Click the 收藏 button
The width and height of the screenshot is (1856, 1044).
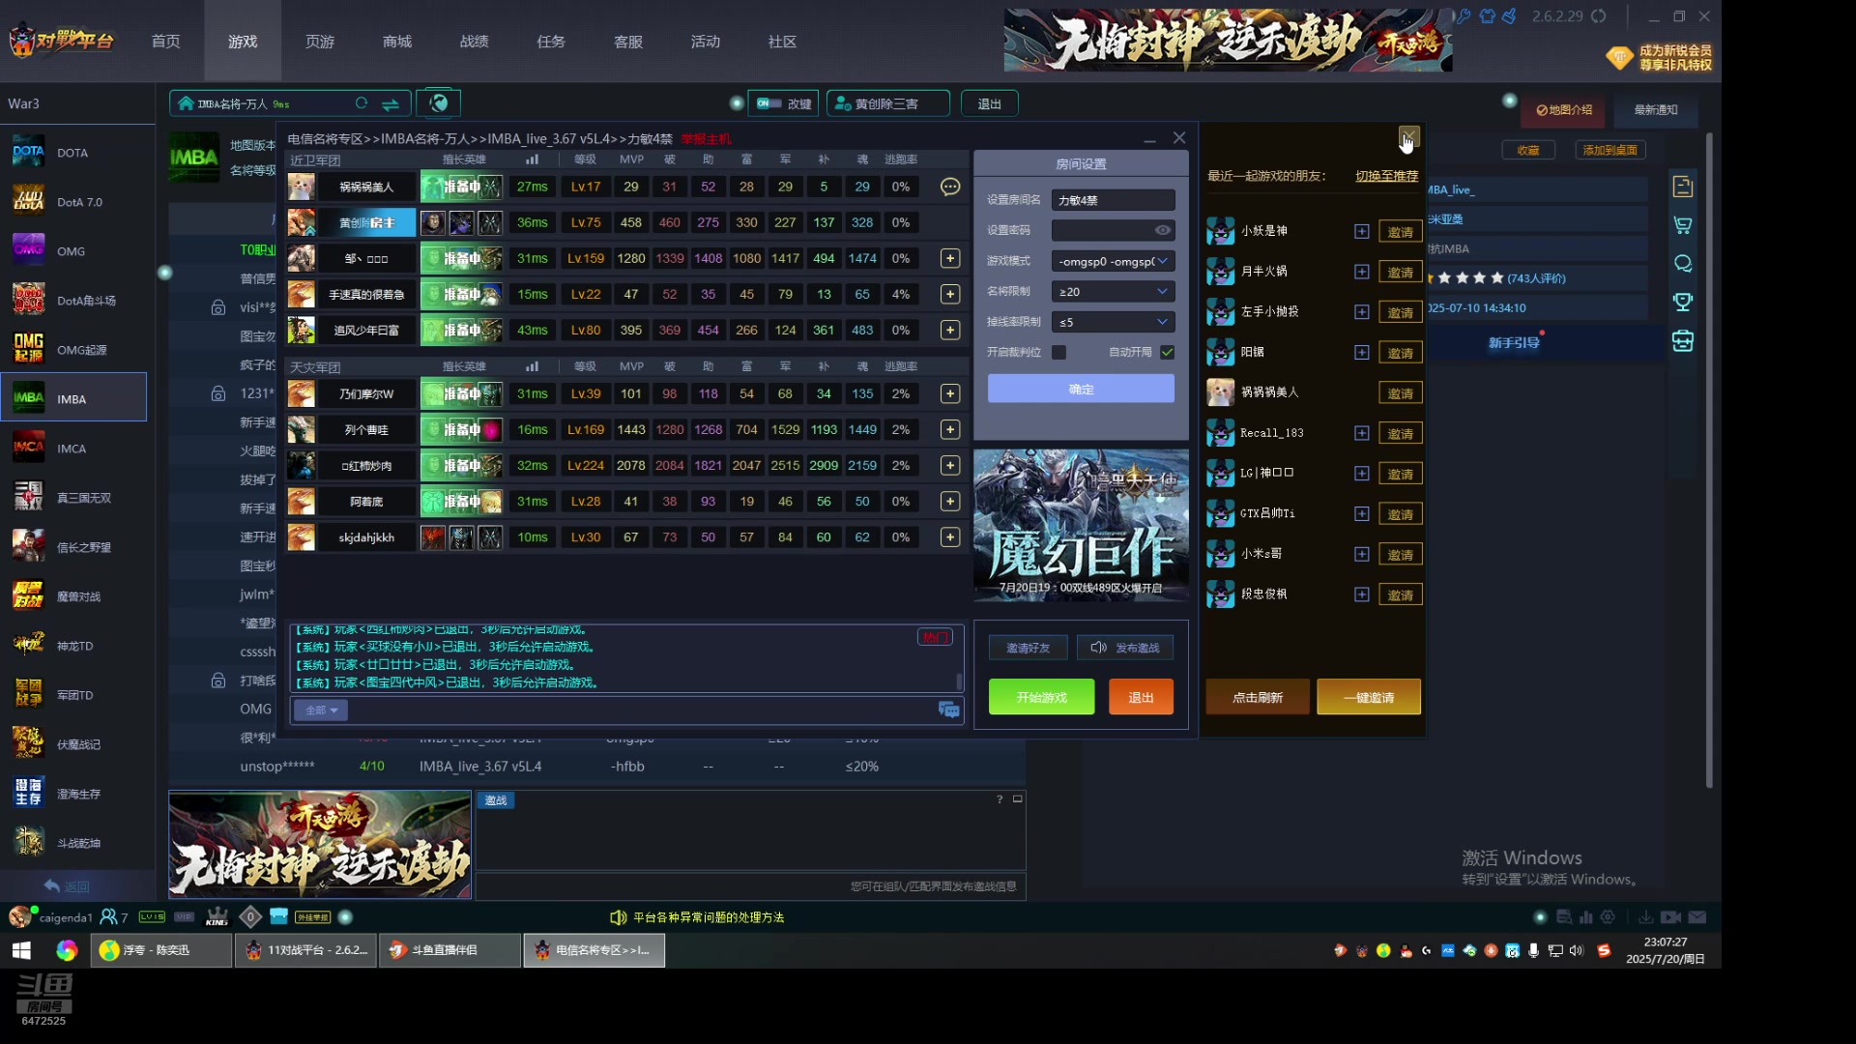coord(1528,150)
